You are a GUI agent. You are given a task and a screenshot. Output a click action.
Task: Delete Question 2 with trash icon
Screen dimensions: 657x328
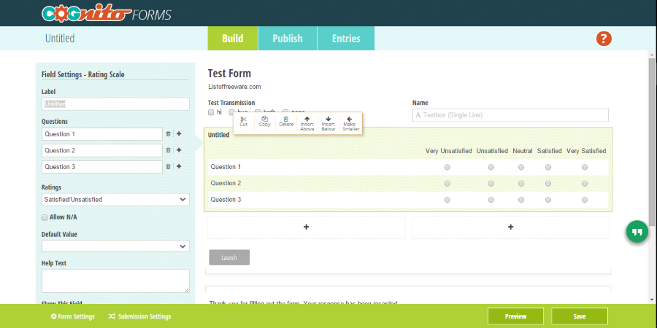tap(169, 150)
